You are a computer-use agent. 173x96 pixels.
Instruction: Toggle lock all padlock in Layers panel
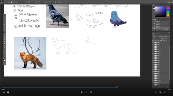click(x=162, y=40)
